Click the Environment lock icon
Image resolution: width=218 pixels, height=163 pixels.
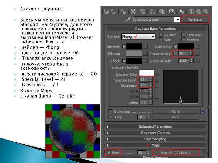point(203,111)
